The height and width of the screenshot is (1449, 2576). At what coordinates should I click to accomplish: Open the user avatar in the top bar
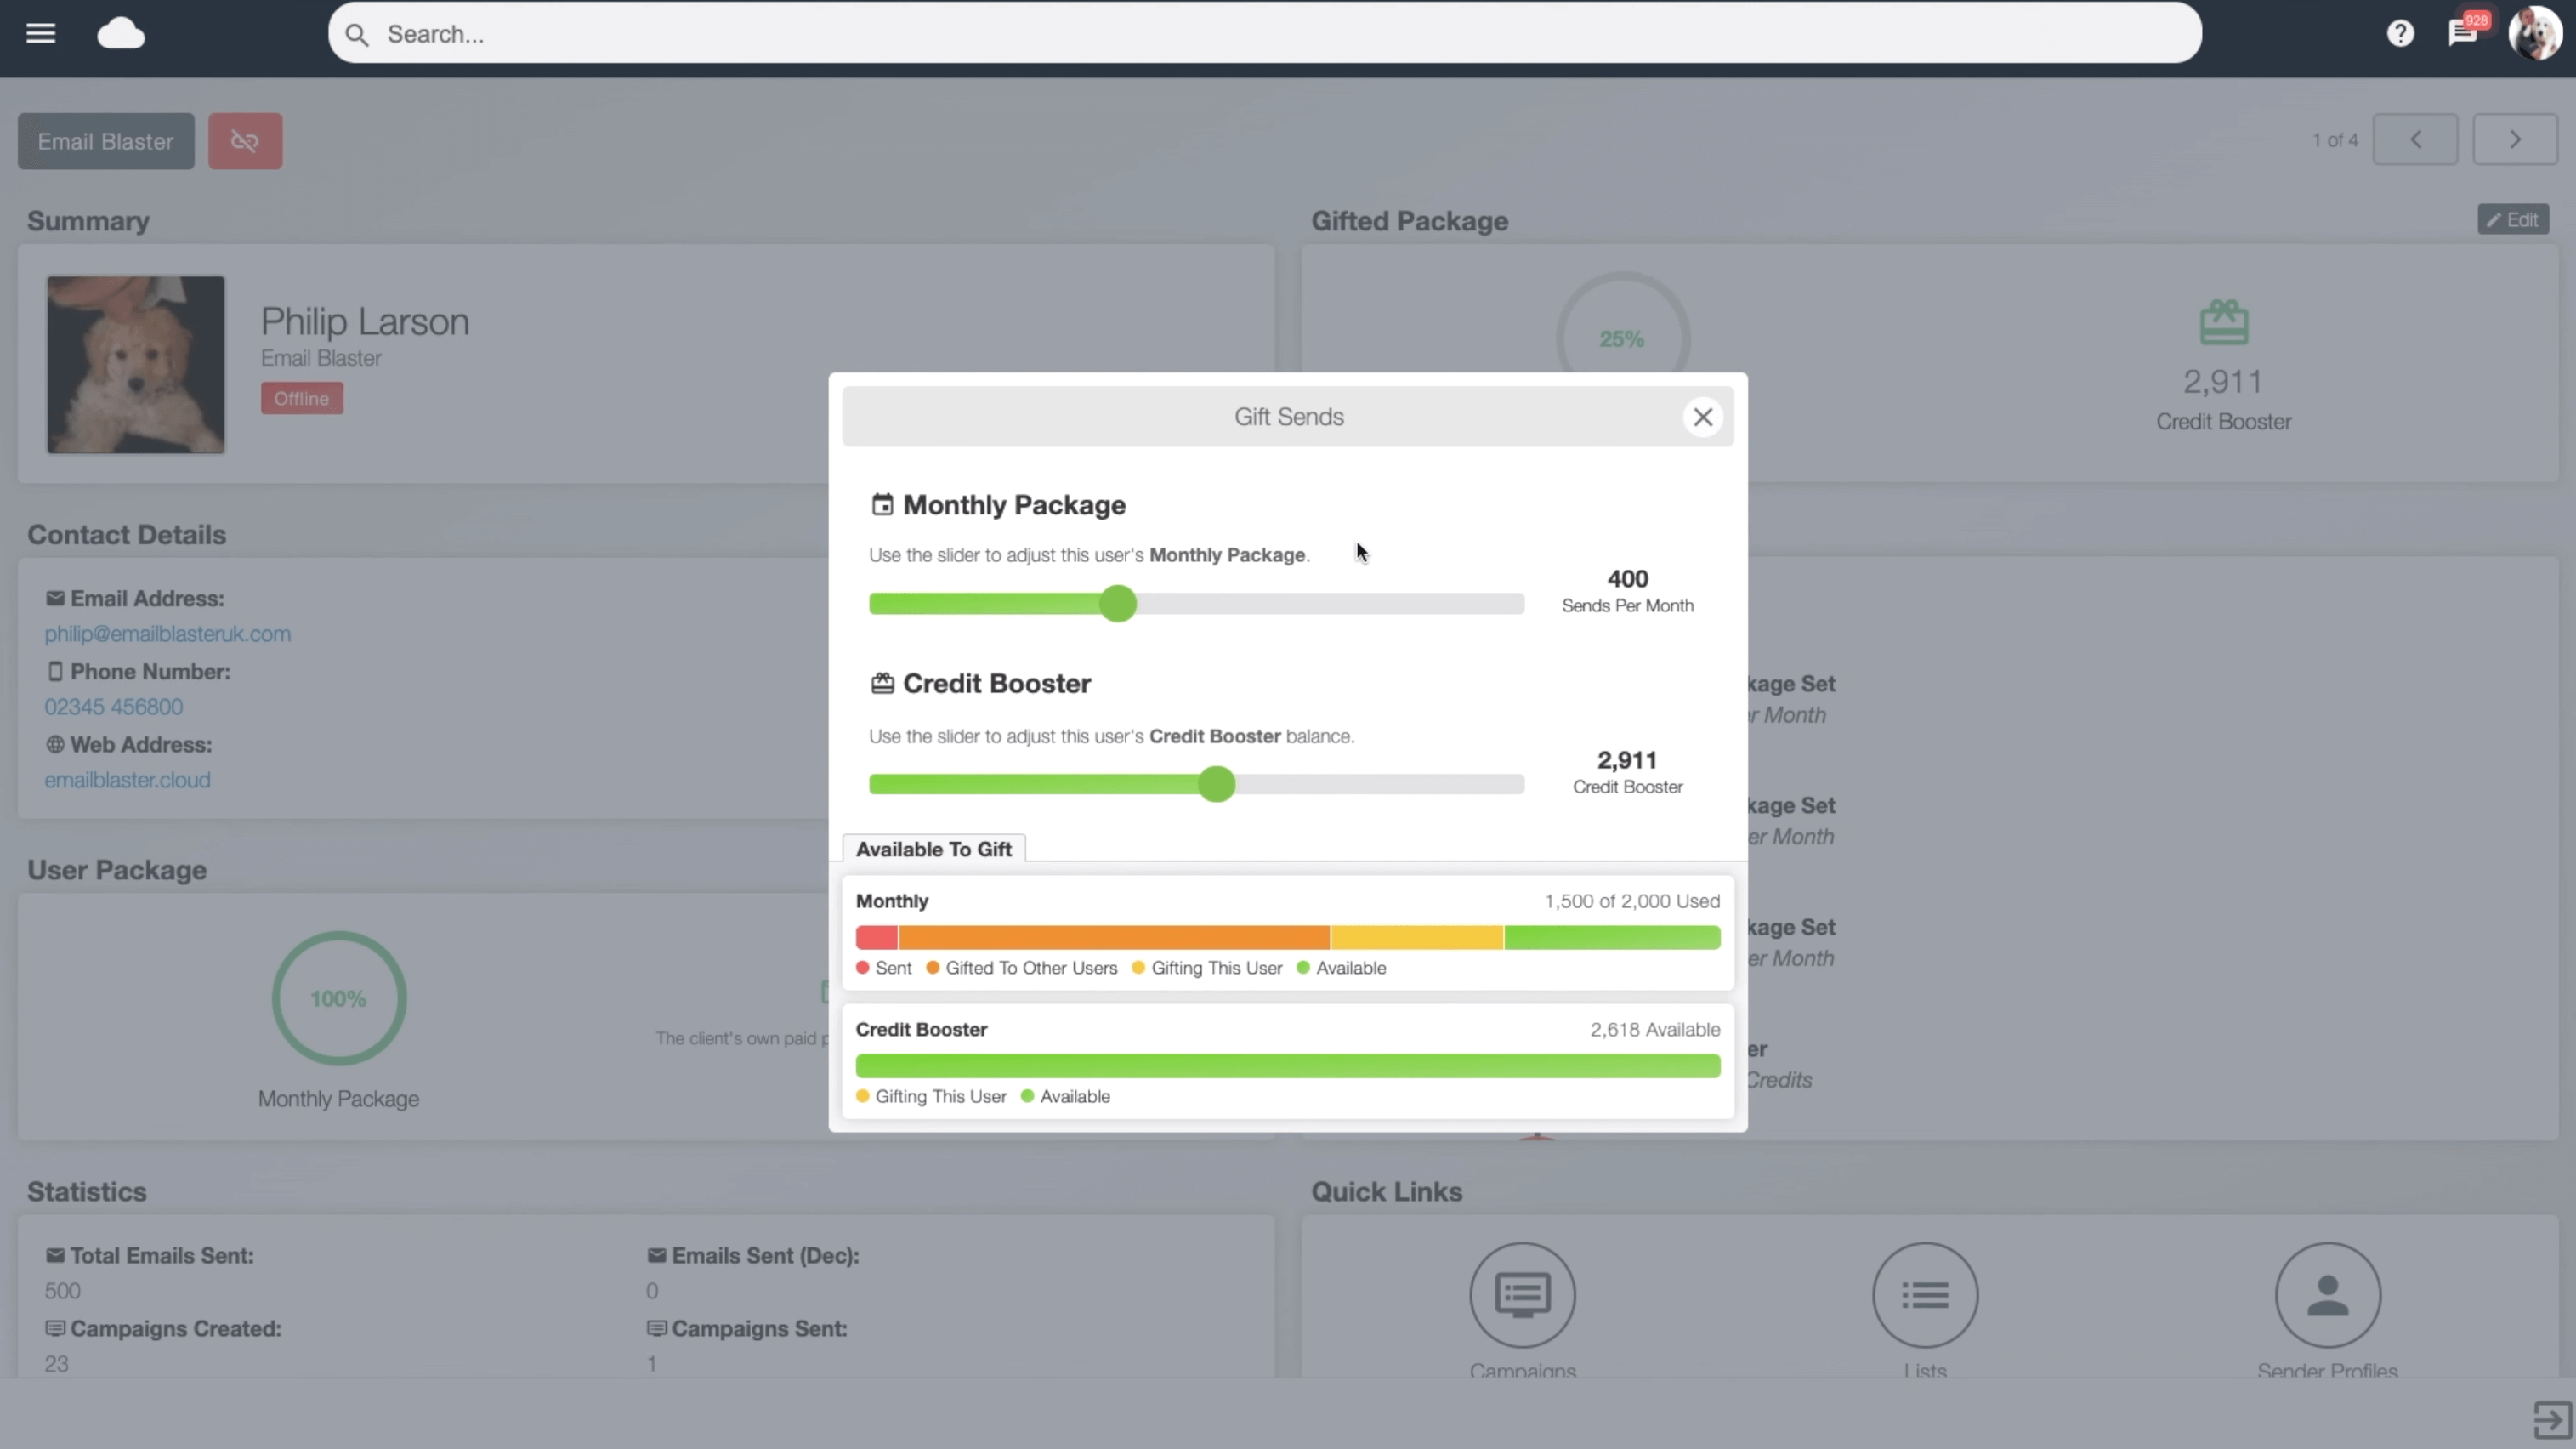click(2535, 33)
